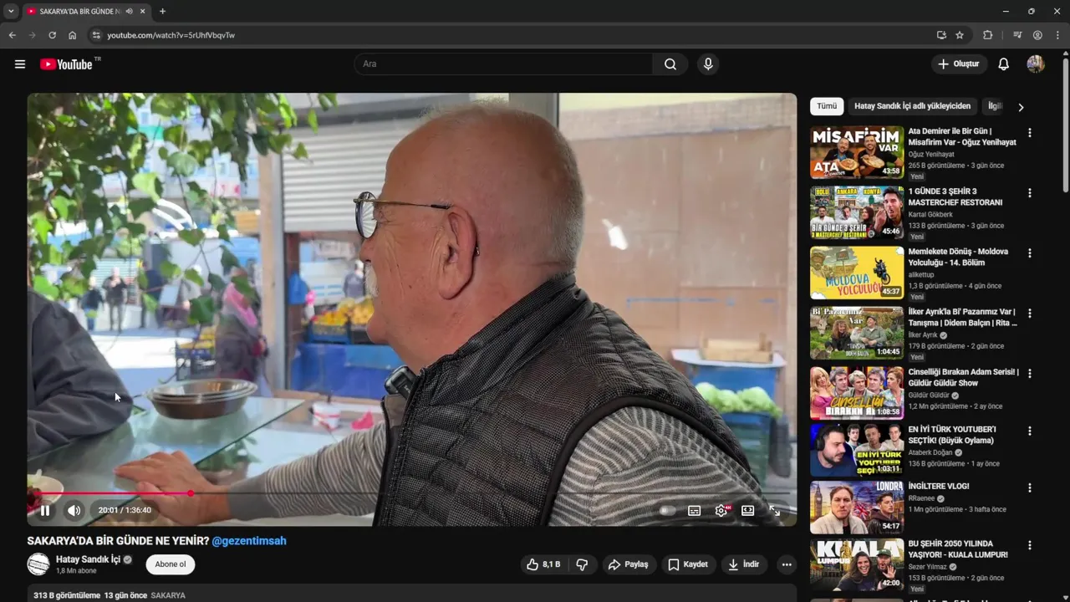Click the search magnifier button
1070x602 pixels.
[x=670, y=64]
